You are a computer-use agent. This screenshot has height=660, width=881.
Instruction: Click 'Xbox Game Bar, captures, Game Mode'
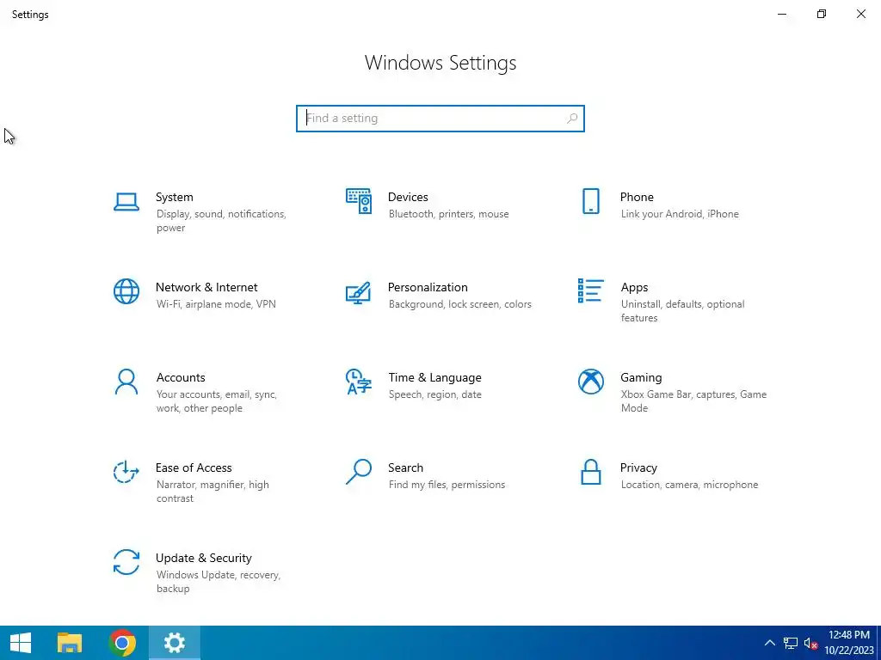pyautogui.click(x=694, y=401)
